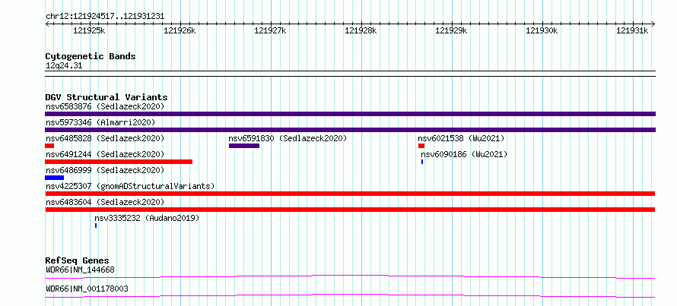Click the Cytogenetic Bands track title
This screenshot has height=306, width=677.
click(91, 56)
